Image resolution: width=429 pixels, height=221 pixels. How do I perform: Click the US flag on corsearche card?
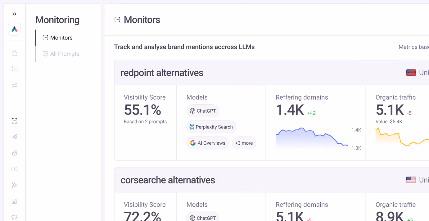(411, 180)
